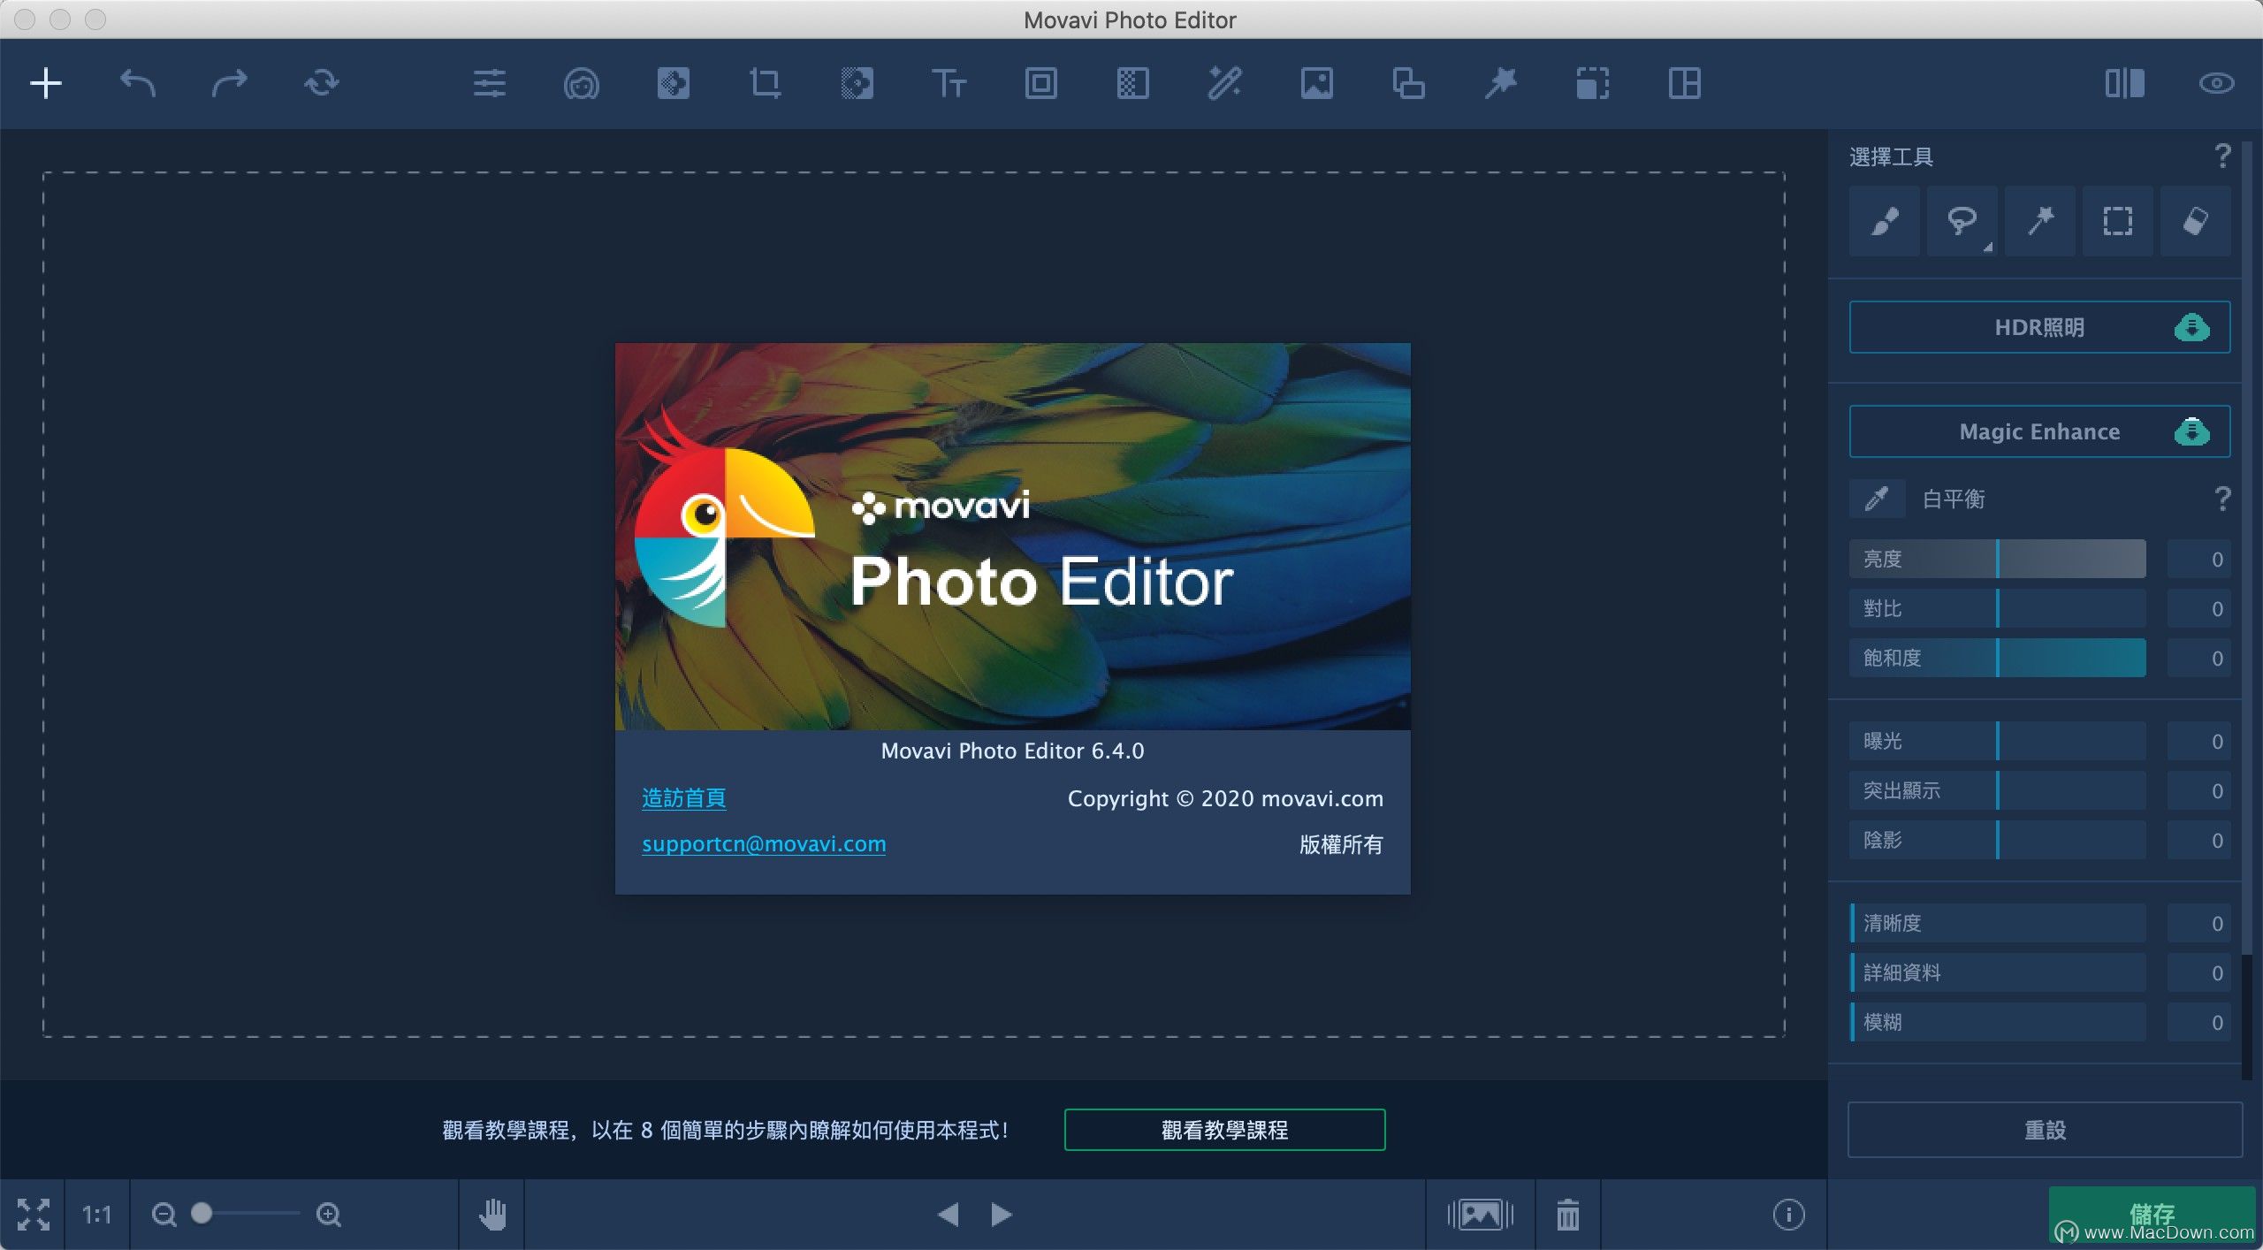Viewport: 2263px width, 1250px height.
Task: Click the trash delete icon
Action: [x=1568, y=1215]
